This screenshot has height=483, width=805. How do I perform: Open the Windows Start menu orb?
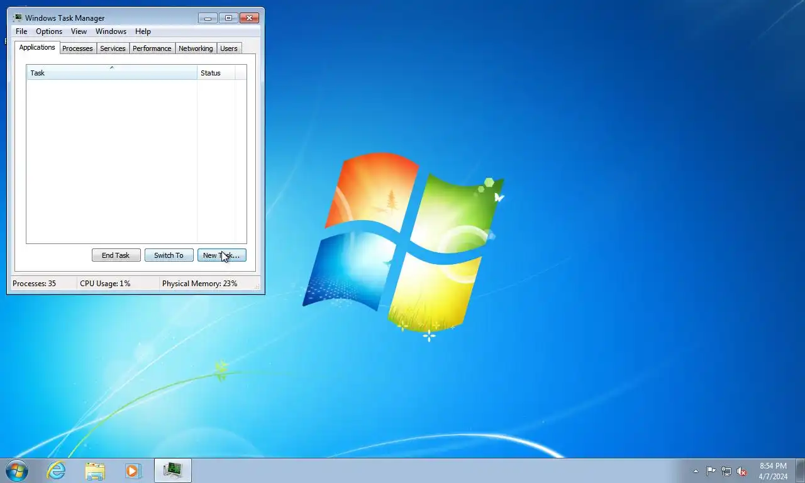pos(16,470)
